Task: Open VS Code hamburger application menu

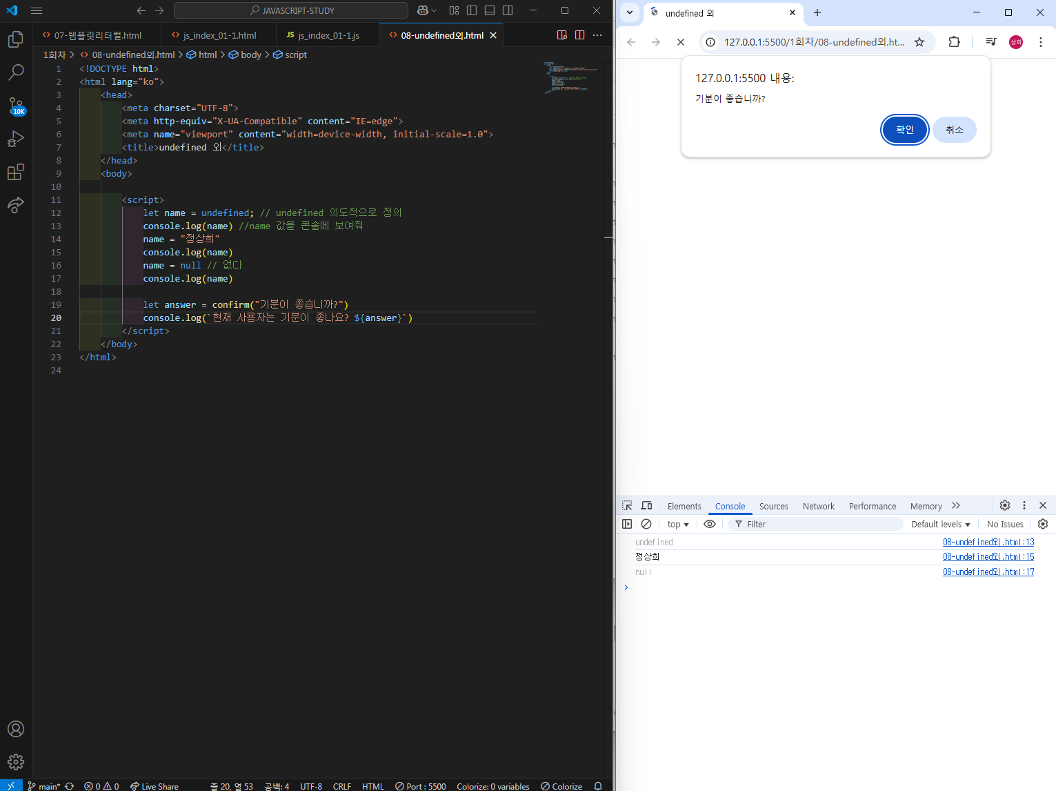Action: tap(37, 10)
